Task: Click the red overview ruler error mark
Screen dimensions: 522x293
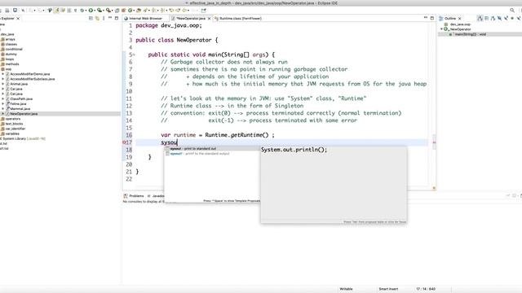Action: (x=434, y=142)
